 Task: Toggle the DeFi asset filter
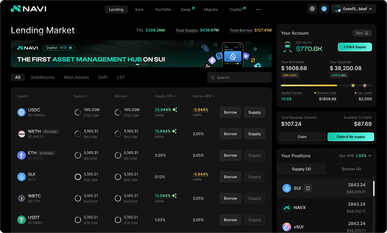pyautogui.click(x=103, y=77)
